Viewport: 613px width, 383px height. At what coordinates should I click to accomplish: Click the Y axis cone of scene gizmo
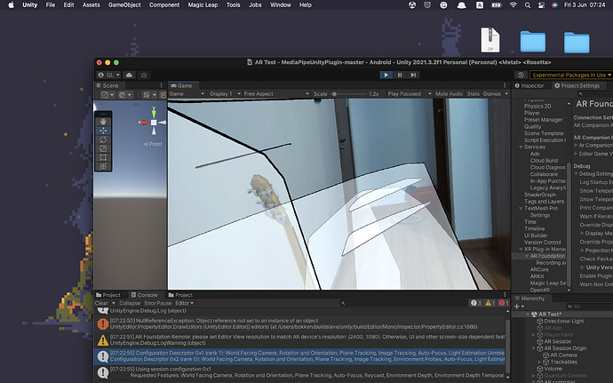tap(154, 112)
